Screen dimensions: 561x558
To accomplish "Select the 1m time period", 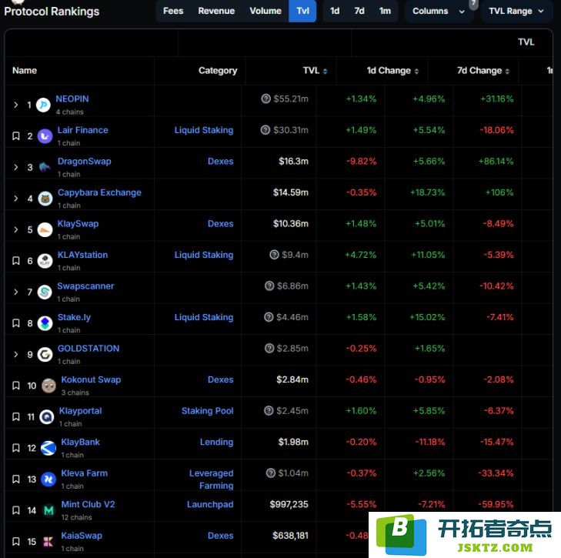I will (385, 11).
